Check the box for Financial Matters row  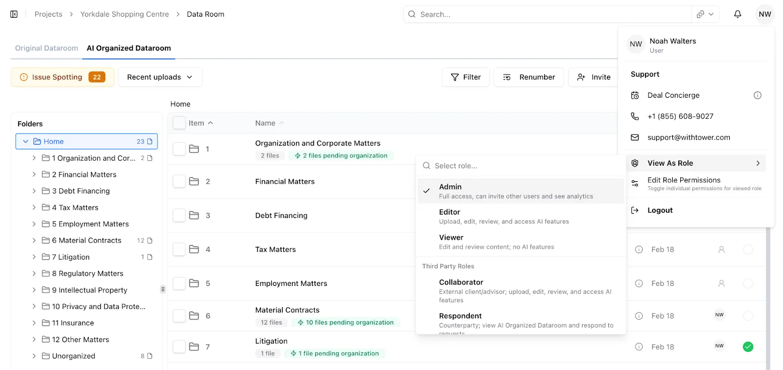pos(179,181)
